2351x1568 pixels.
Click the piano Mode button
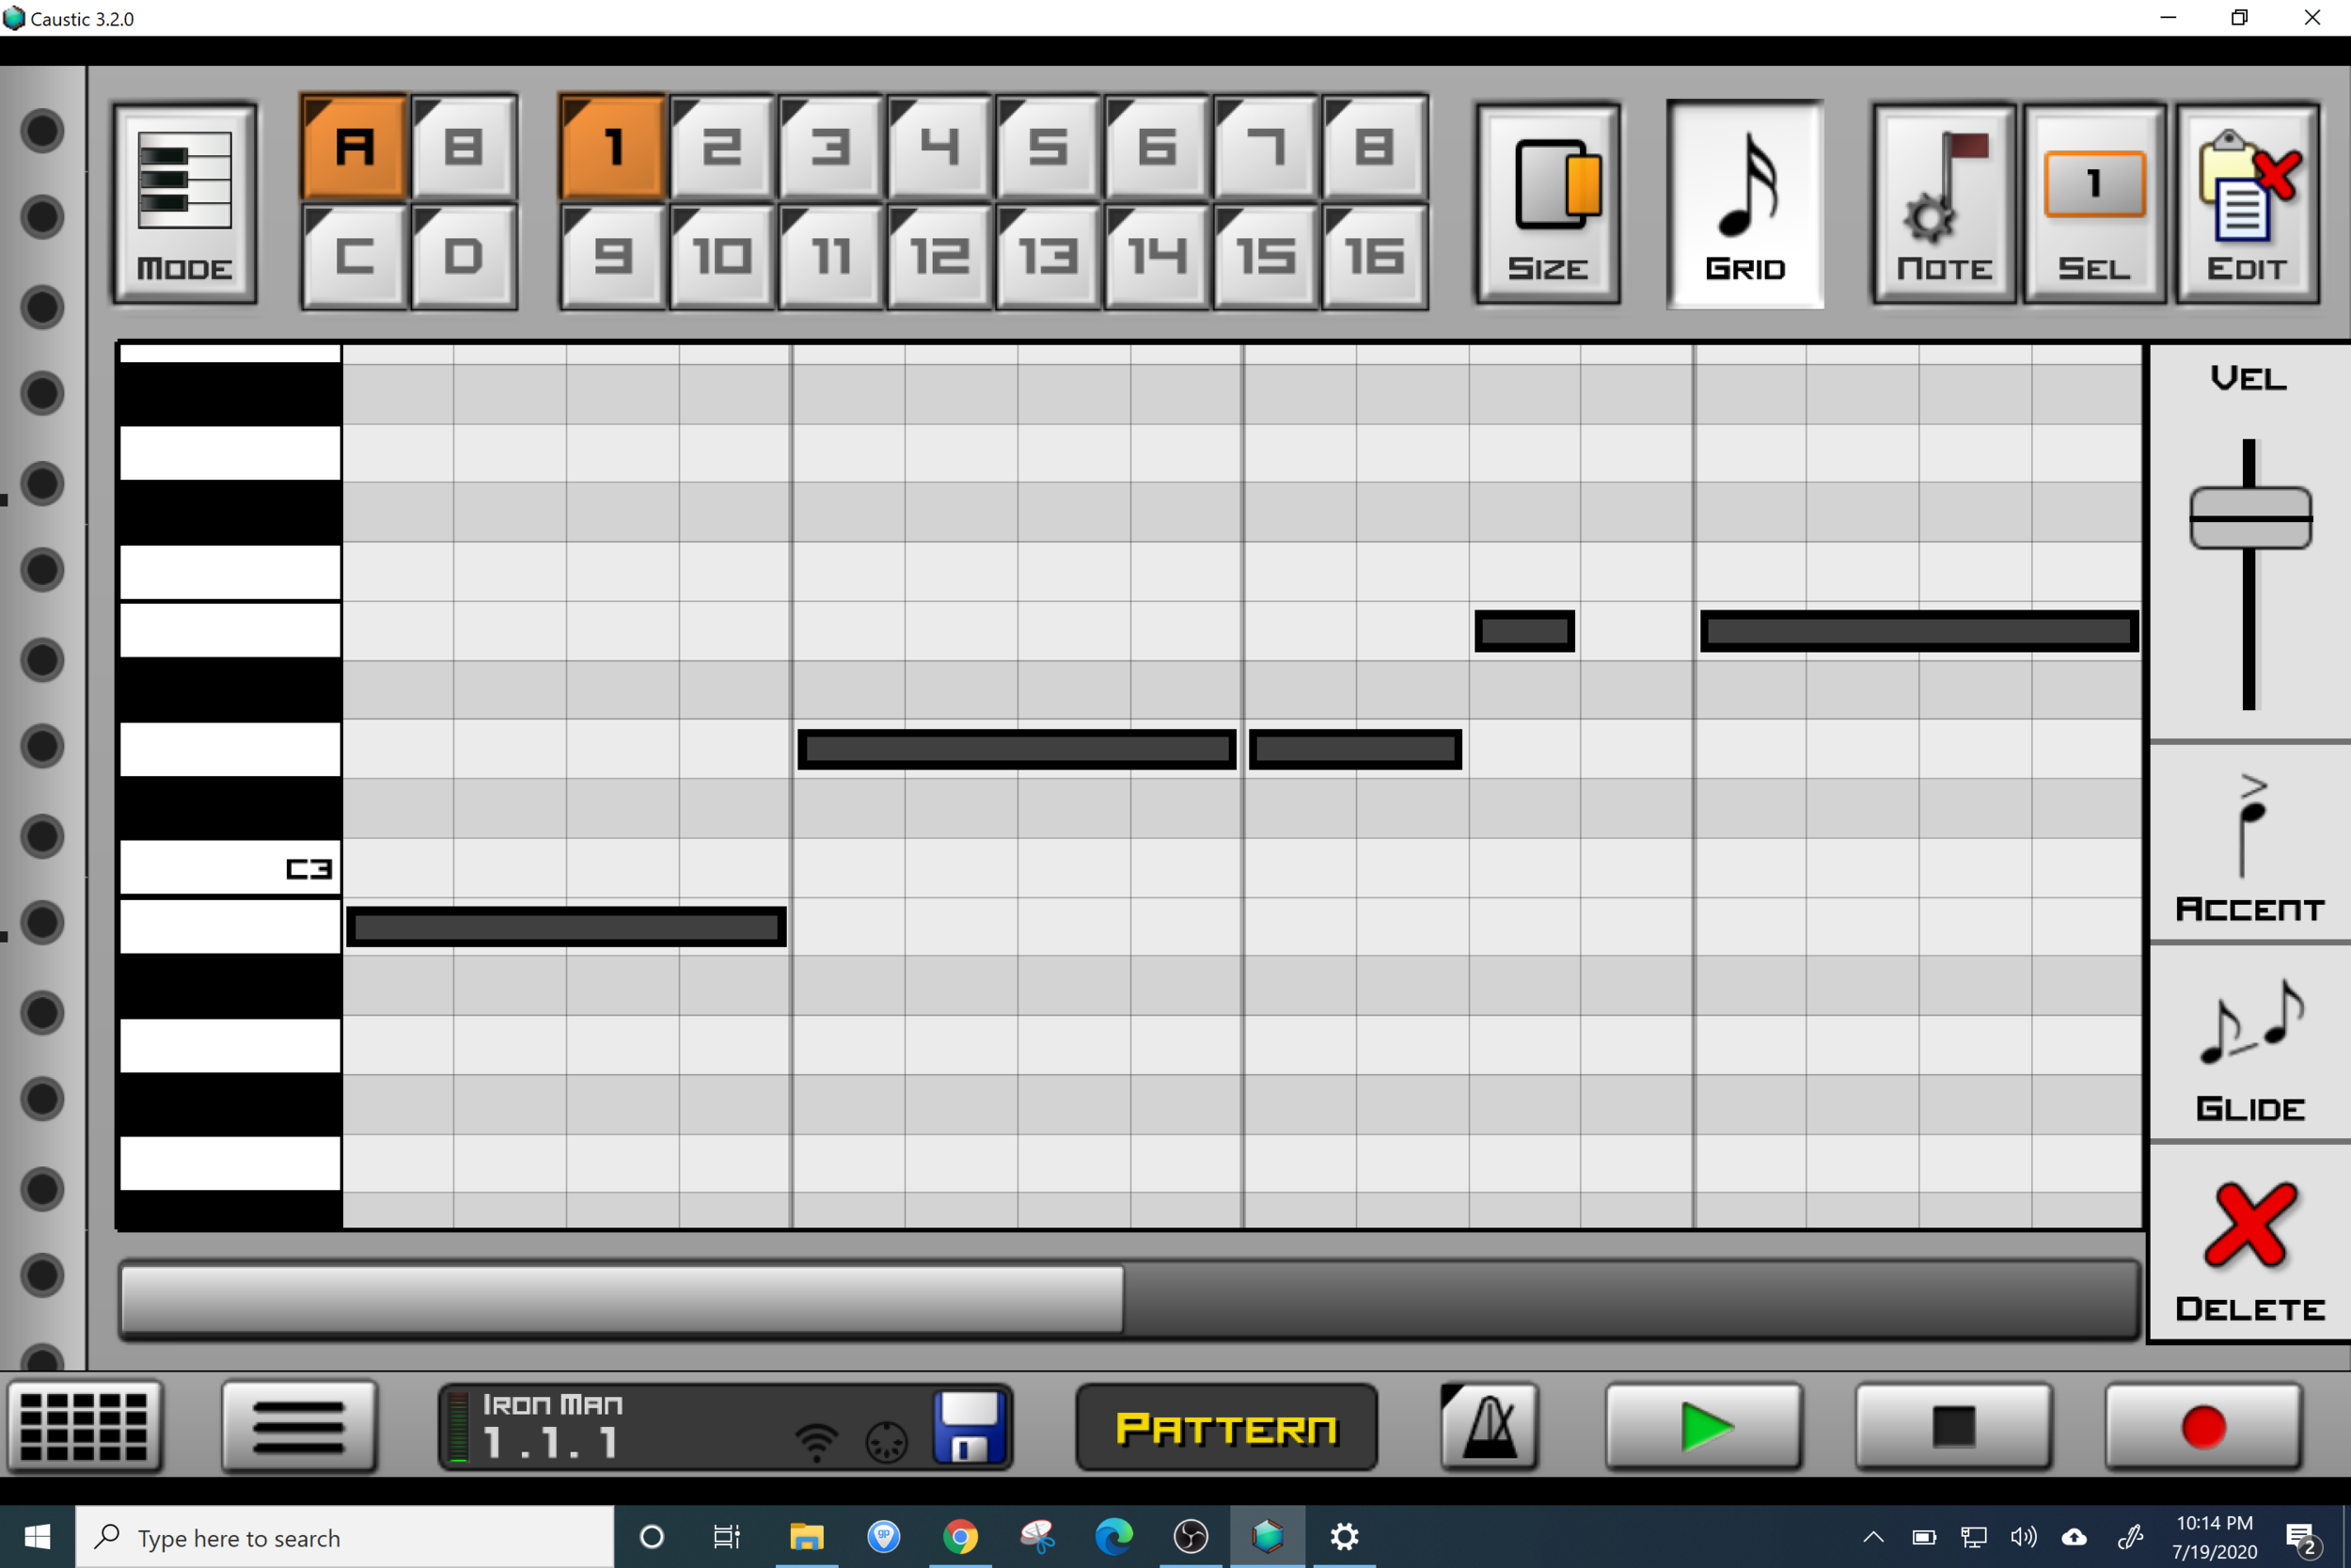point(184,203)
